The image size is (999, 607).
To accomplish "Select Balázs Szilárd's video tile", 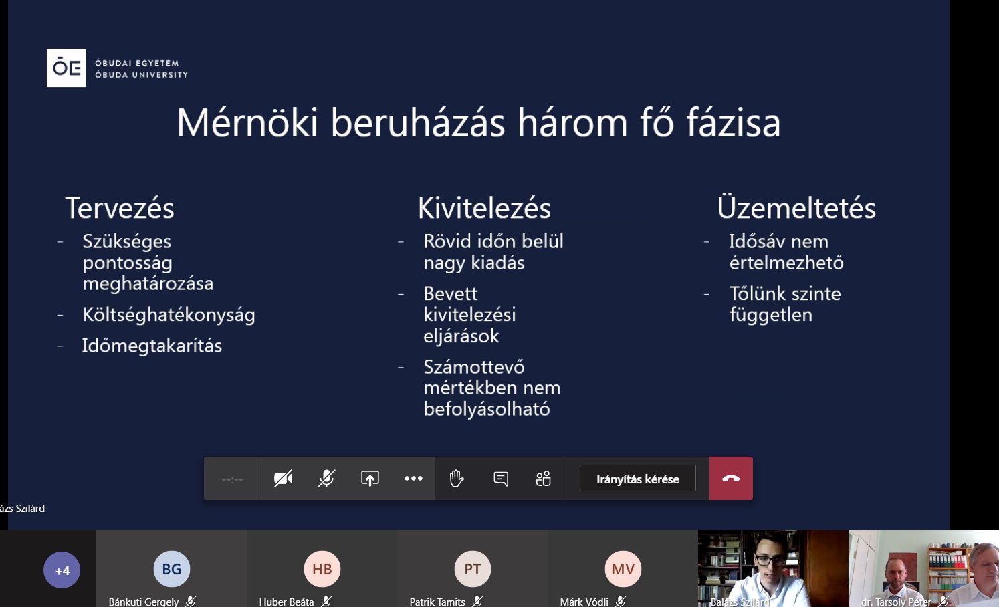I will click(773, 569).
